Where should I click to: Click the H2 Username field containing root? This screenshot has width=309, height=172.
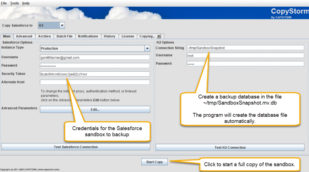245,56
